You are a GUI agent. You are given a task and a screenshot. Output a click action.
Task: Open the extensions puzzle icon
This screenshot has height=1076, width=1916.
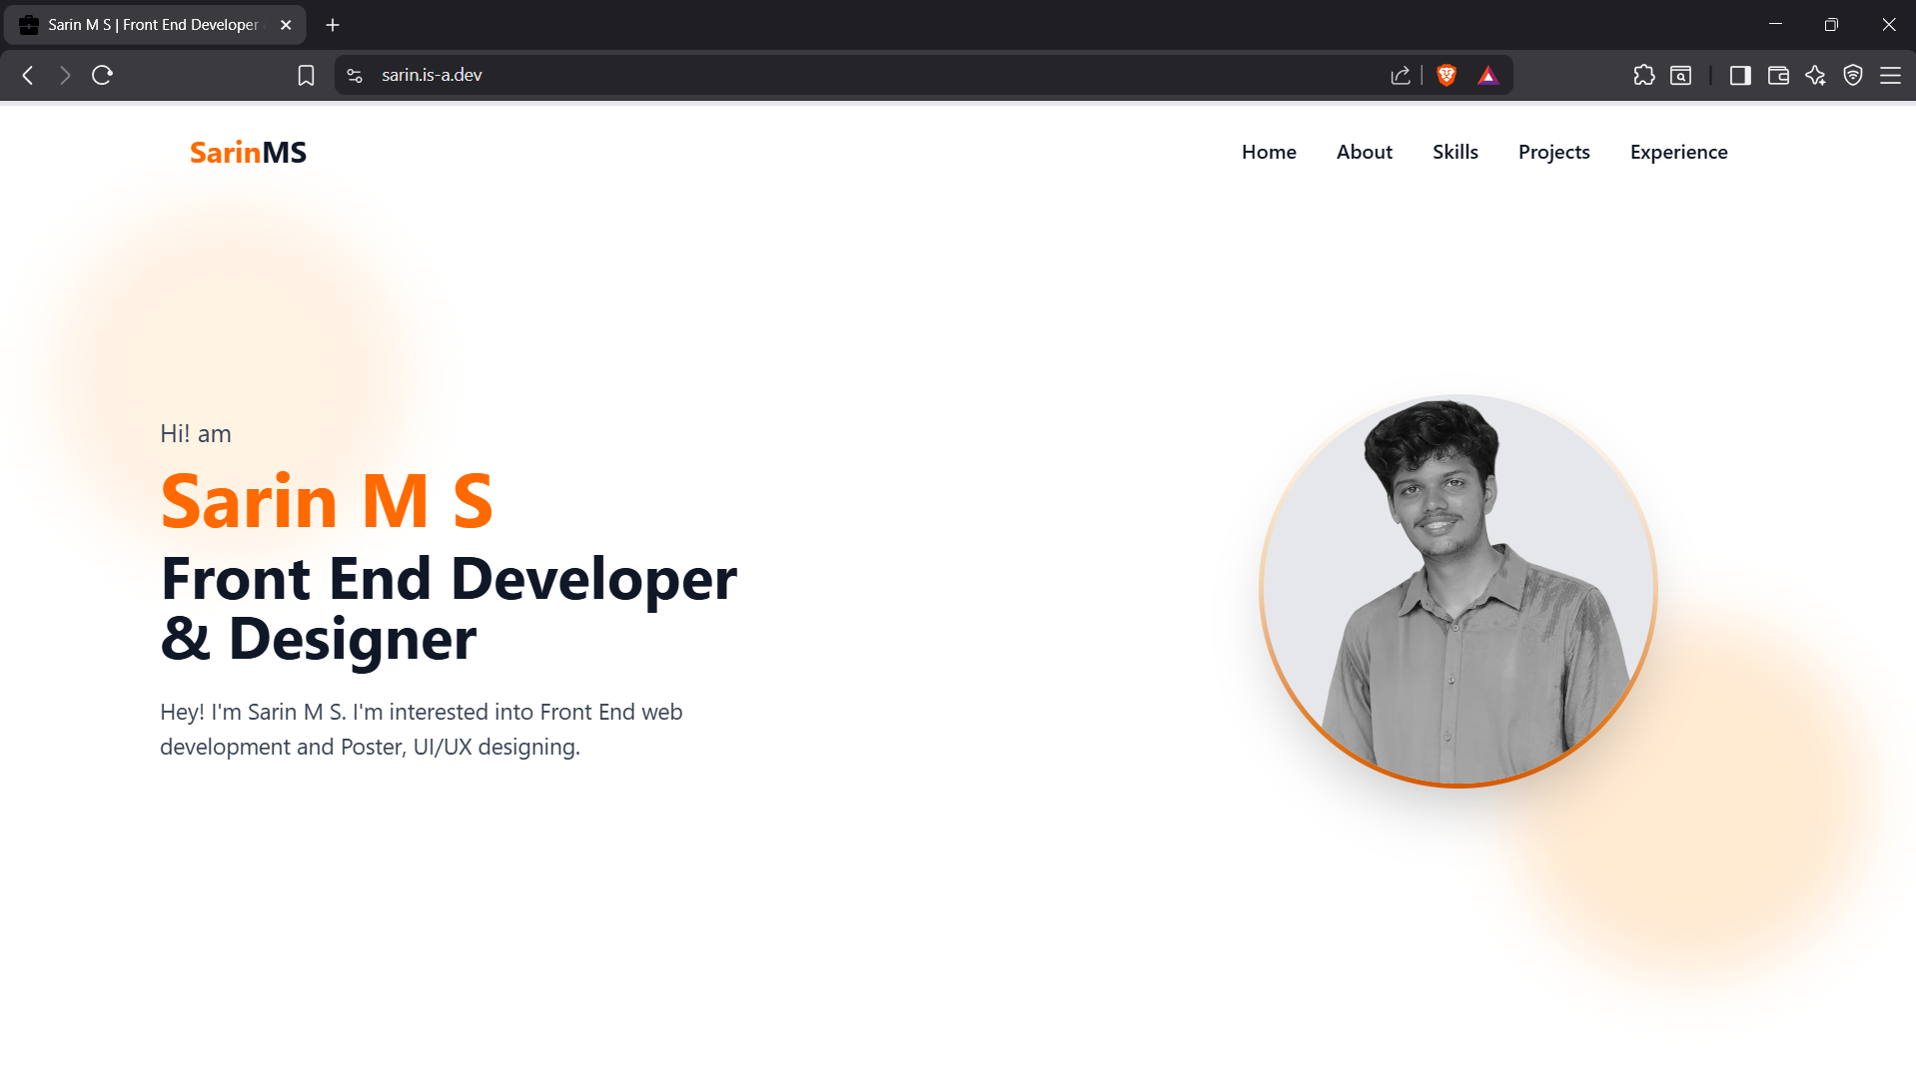click(1644, 75)
